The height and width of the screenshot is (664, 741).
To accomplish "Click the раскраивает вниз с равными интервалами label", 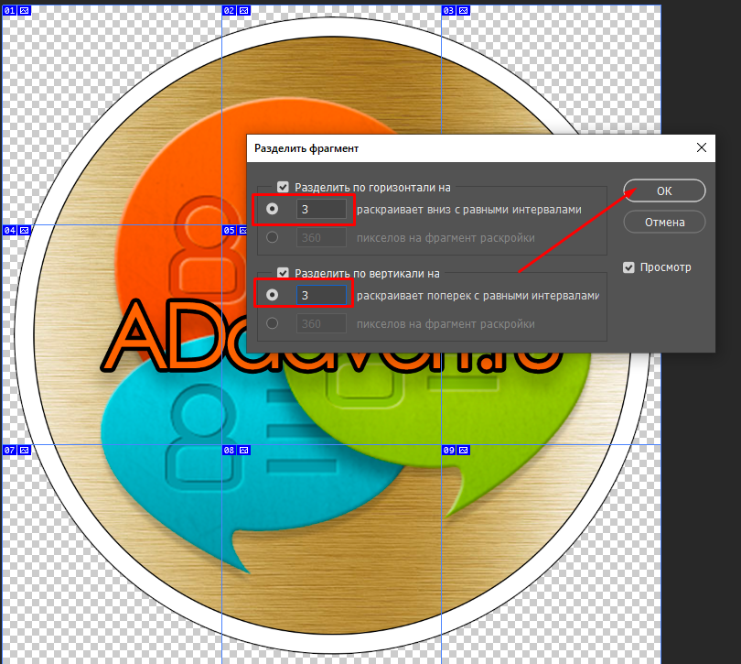I will coord(468,210).
